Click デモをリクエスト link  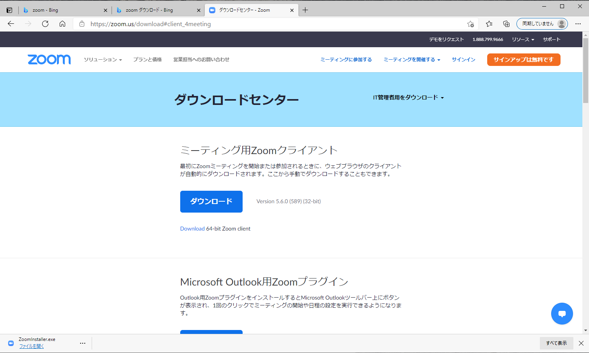(446, 39)
